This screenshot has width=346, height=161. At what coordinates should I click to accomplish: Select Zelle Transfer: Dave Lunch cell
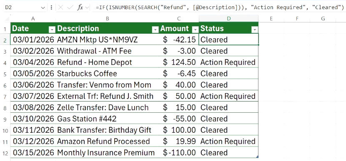point(107,107)
